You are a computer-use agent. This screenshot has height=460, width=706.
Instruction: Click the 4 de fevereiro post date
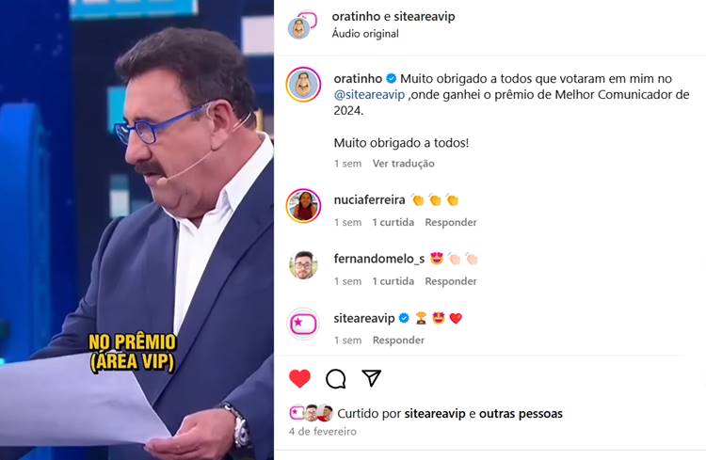click(322, 431)
